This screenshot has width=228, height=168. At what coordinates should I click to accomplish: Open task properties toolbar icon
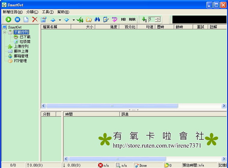coord(43,19)
